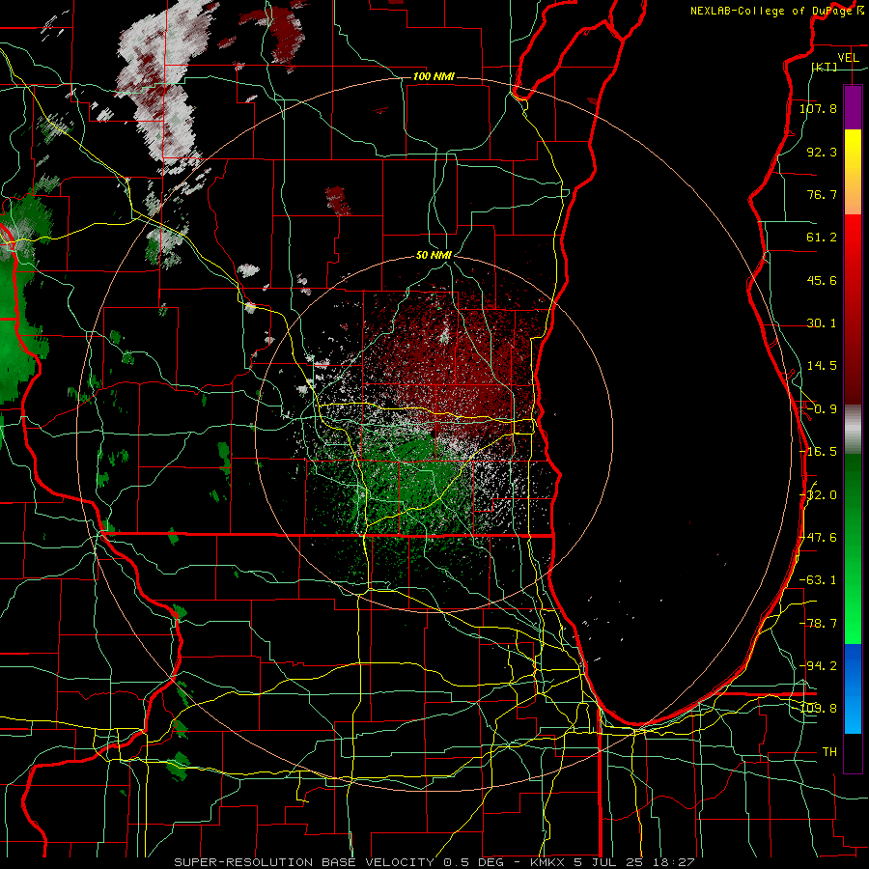Click the purple segment of the velocity color bar

tap(853, 107)
